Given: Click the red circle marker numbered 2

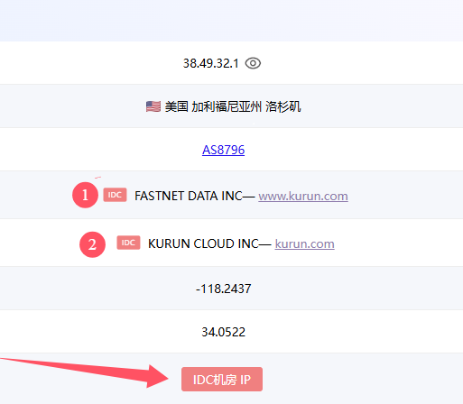Looking at the screenshot, I should tap(92, 244).
